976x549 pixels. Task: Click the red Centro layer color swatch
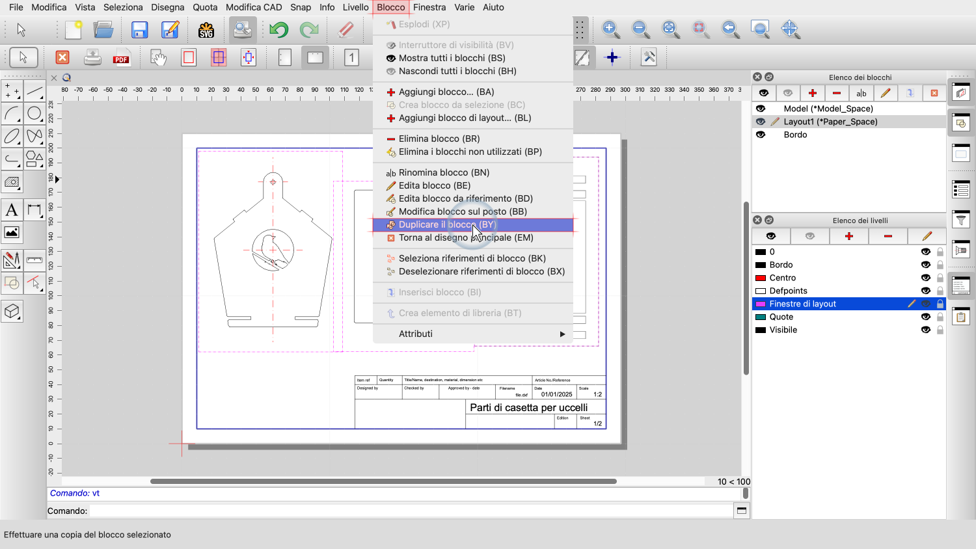click(x=760, y=278)
